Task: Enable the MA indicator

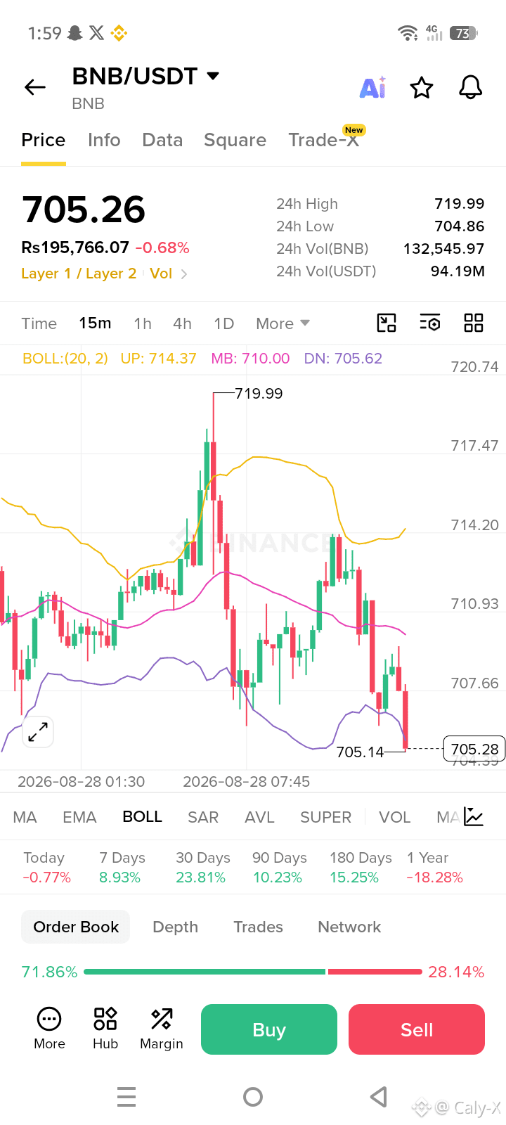Action: [x=25, y=817]
